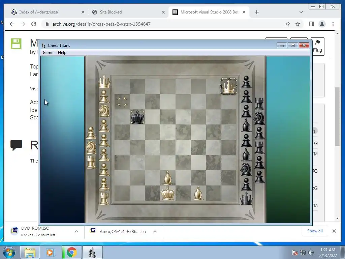This screenshot has width=345, height=259.
Task: Click the archive.org address bar
Action: [163, 24]
